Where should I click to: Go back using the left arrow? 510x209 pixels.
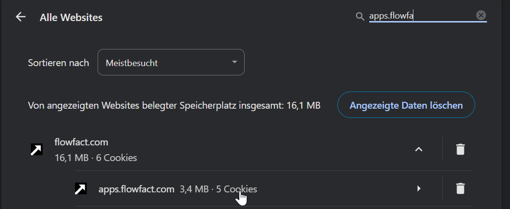tap(21, 17)
